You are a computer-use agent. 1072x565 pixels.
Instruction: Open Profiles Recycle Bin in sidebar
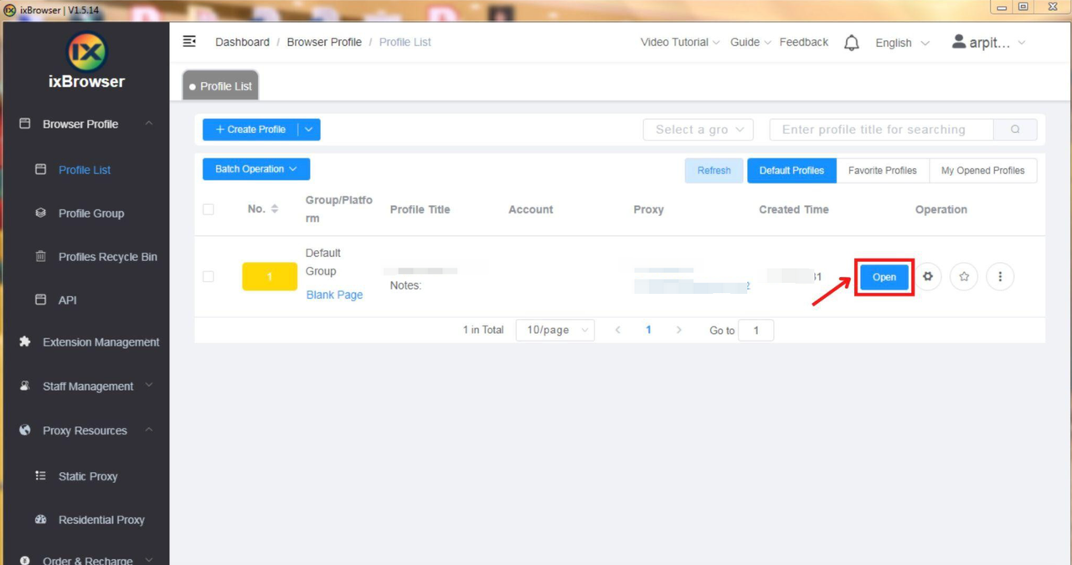coord(107,257)
